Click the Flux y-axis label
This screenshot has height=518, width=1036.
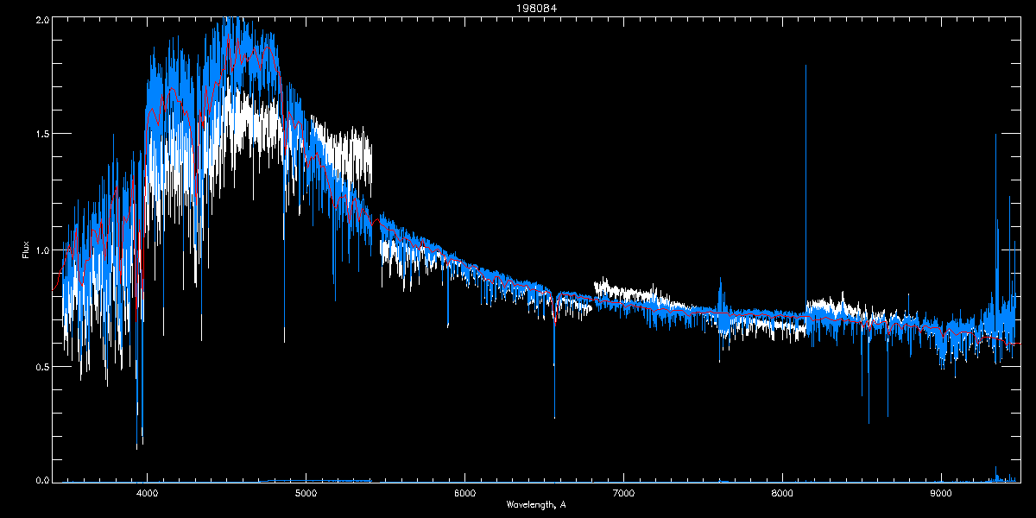pos(26,250)
